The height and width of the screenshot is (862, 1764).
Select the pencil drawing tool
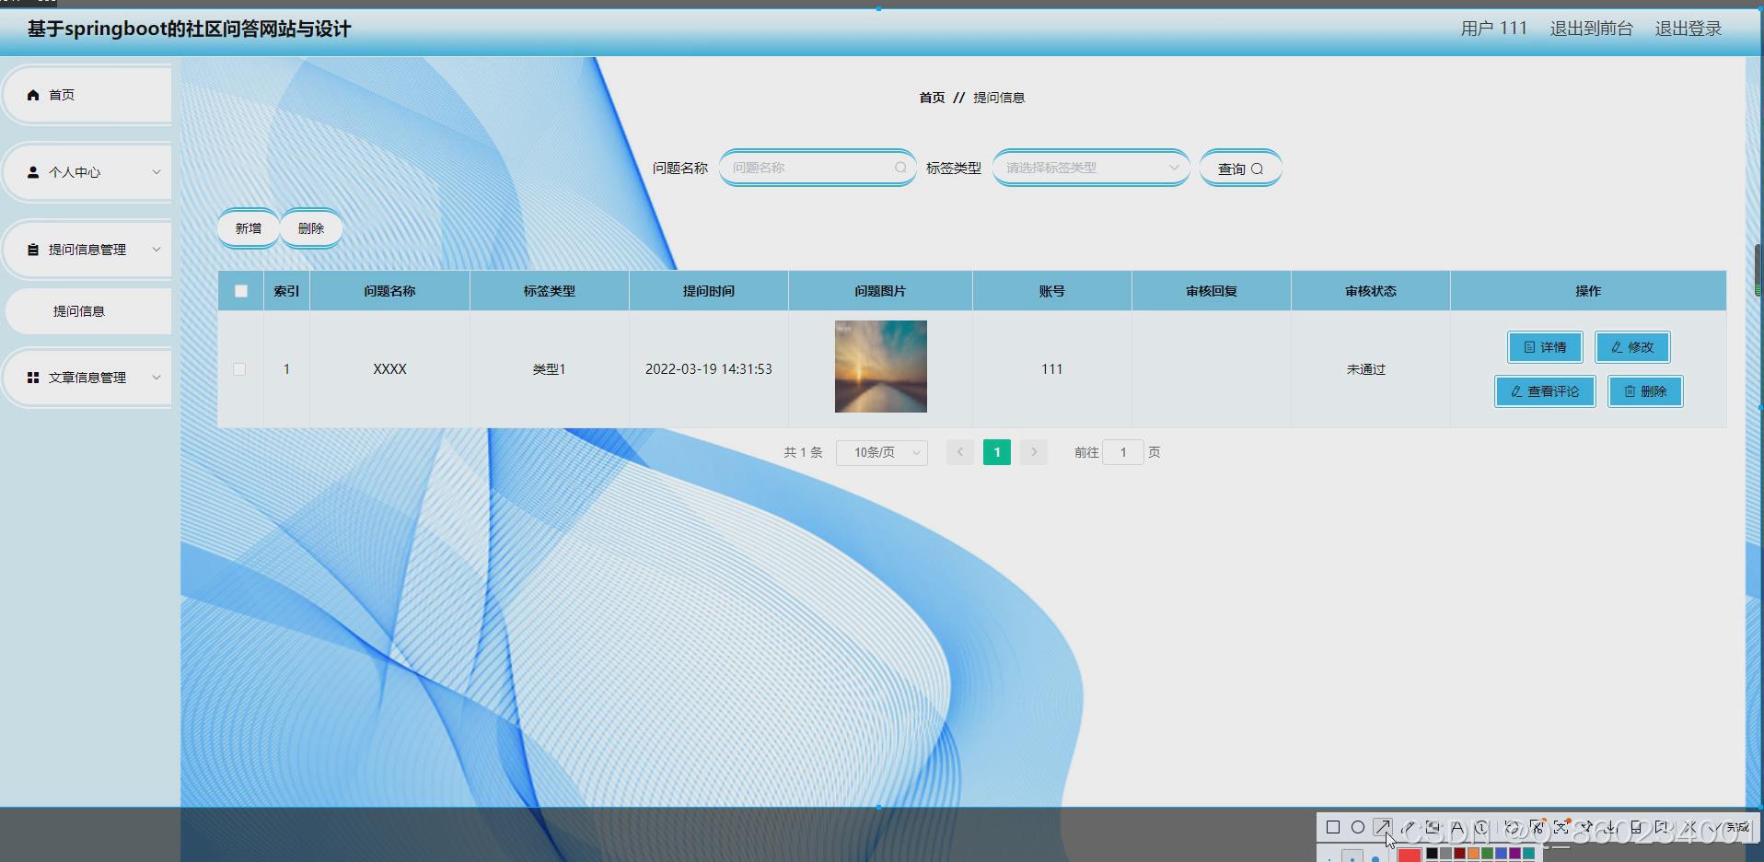1408,827
